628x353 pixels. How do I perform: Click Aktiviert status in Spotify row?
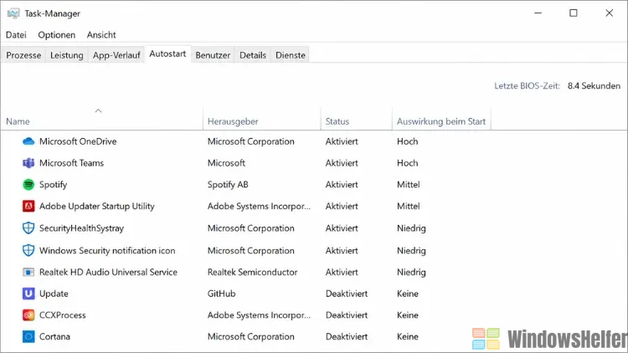point(342,185)
